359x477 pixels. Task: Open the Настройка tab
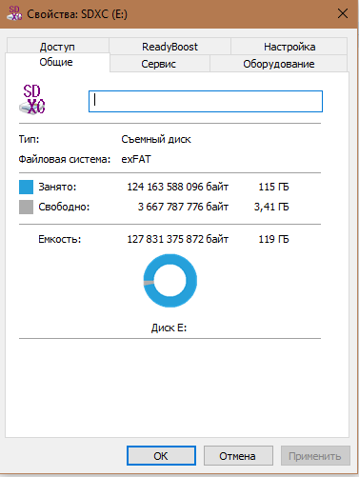[289, 47]
